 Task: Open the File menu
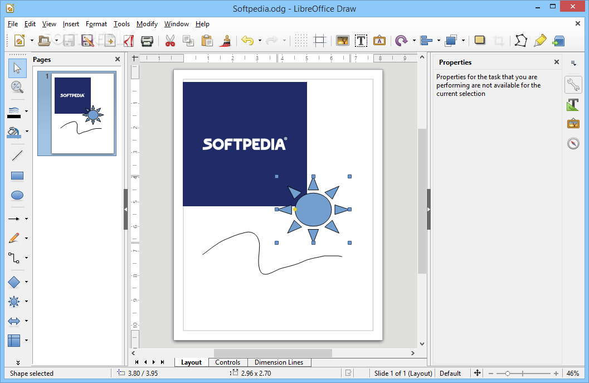pyautogui.click(x=13, y=24)
